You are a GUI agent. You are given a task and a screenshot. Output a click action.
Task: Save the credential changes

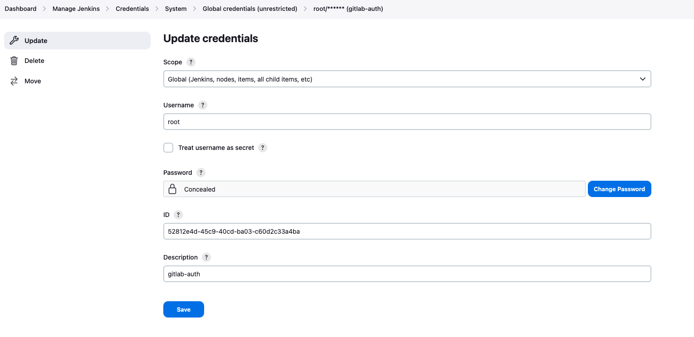click(184, 309)
